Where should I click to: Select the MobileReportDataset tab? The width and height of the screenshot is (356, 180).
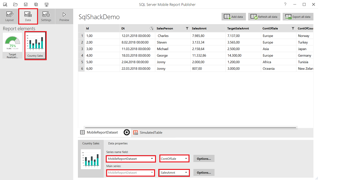coord(102,132)
